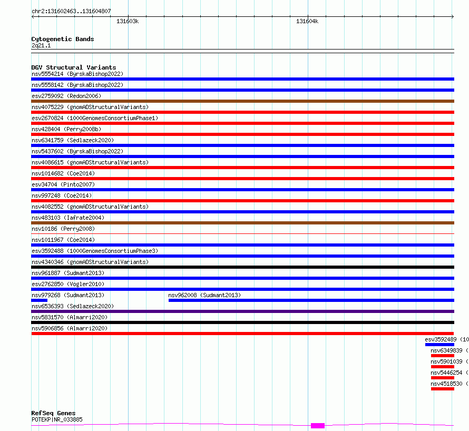Click the brown esv2759092 feature bar
This screenshot has width=469, height=431.
(x=242, y=101)
